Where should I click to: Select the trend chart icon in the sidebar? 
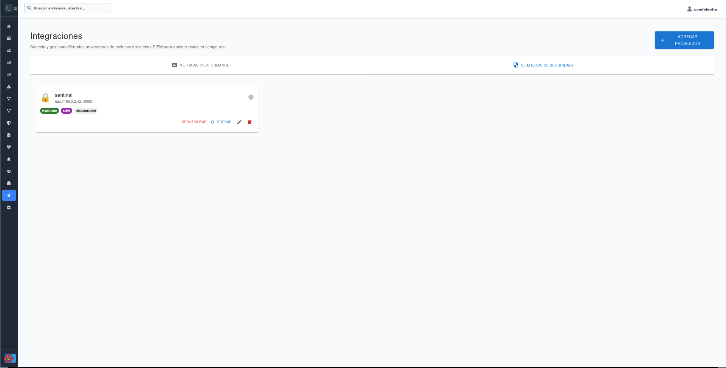(9, 50)
